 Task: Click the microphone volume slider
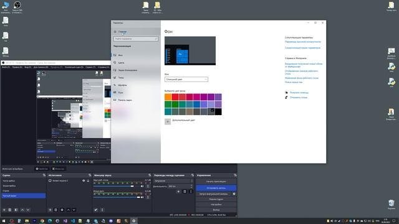pyautogui.click(x=117, y=197)
